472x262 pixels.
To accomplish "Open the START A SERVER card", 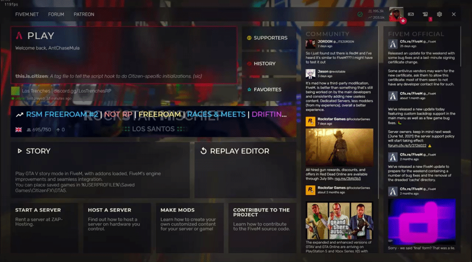I will (x=44, y=228).
